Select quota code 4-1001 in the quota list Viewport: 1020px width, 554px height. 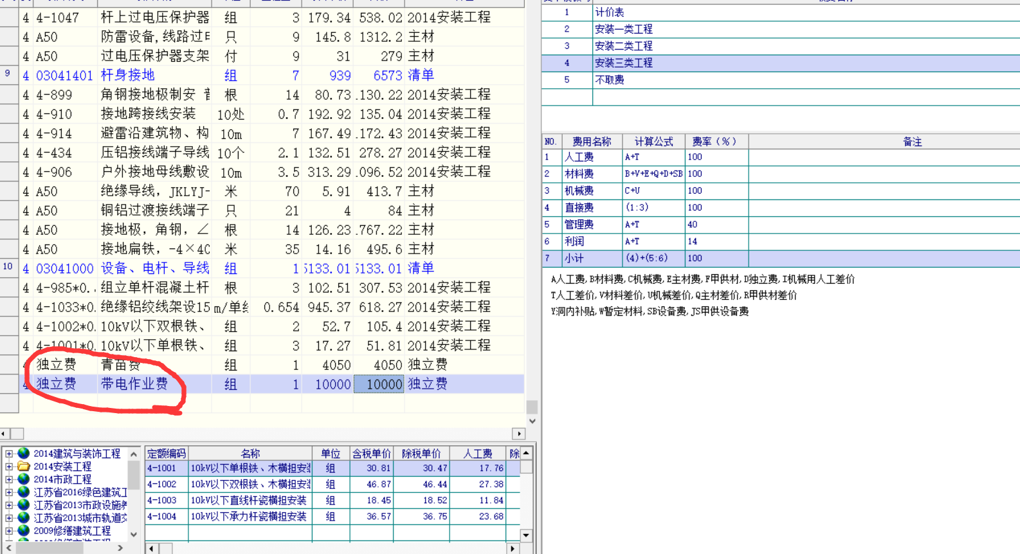166,468
